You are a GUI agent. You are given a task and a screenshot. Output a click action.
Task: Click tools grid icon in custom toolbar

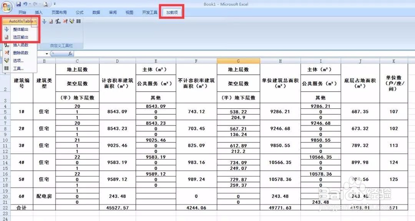click(x=78, y=21)
